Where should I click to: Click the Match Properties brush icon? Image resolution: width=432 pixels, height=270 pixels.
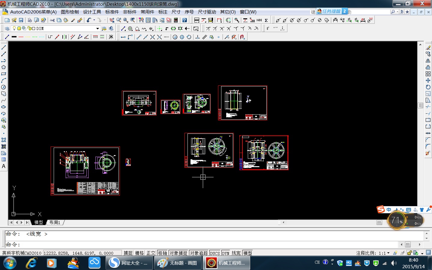click(x=73, y=20)
